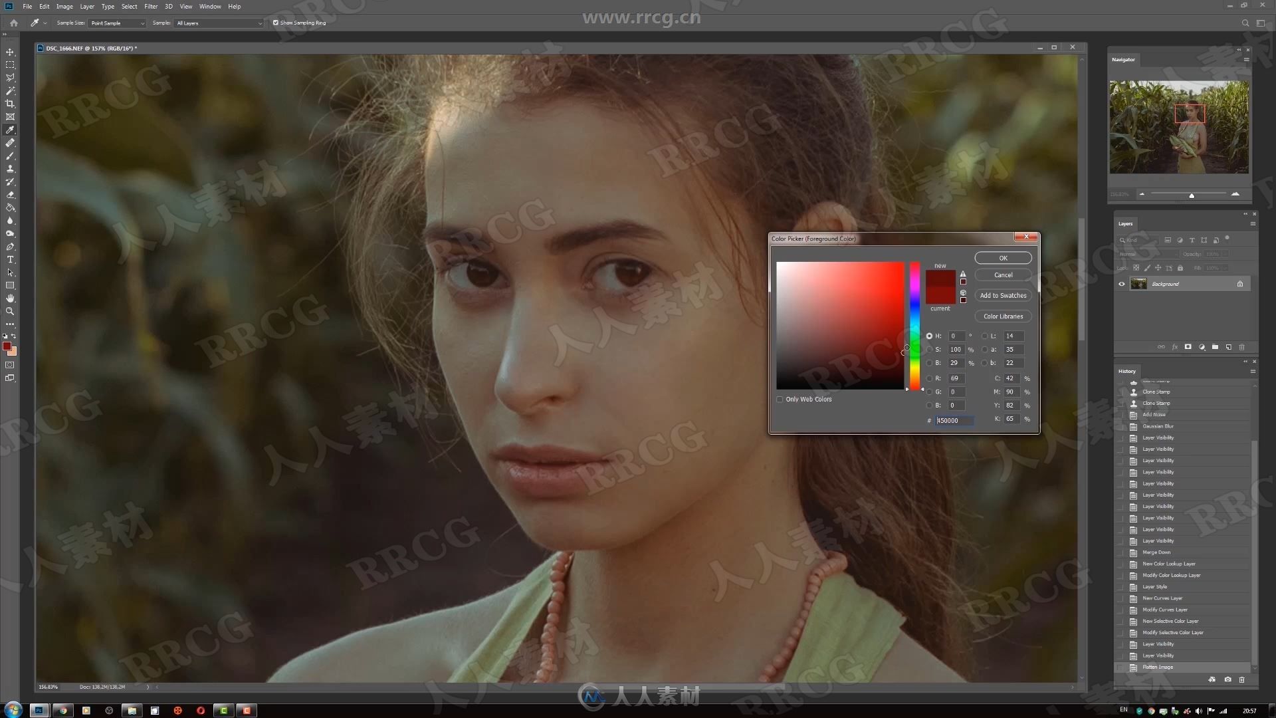Select the Lab a radio button

point(984,350)
